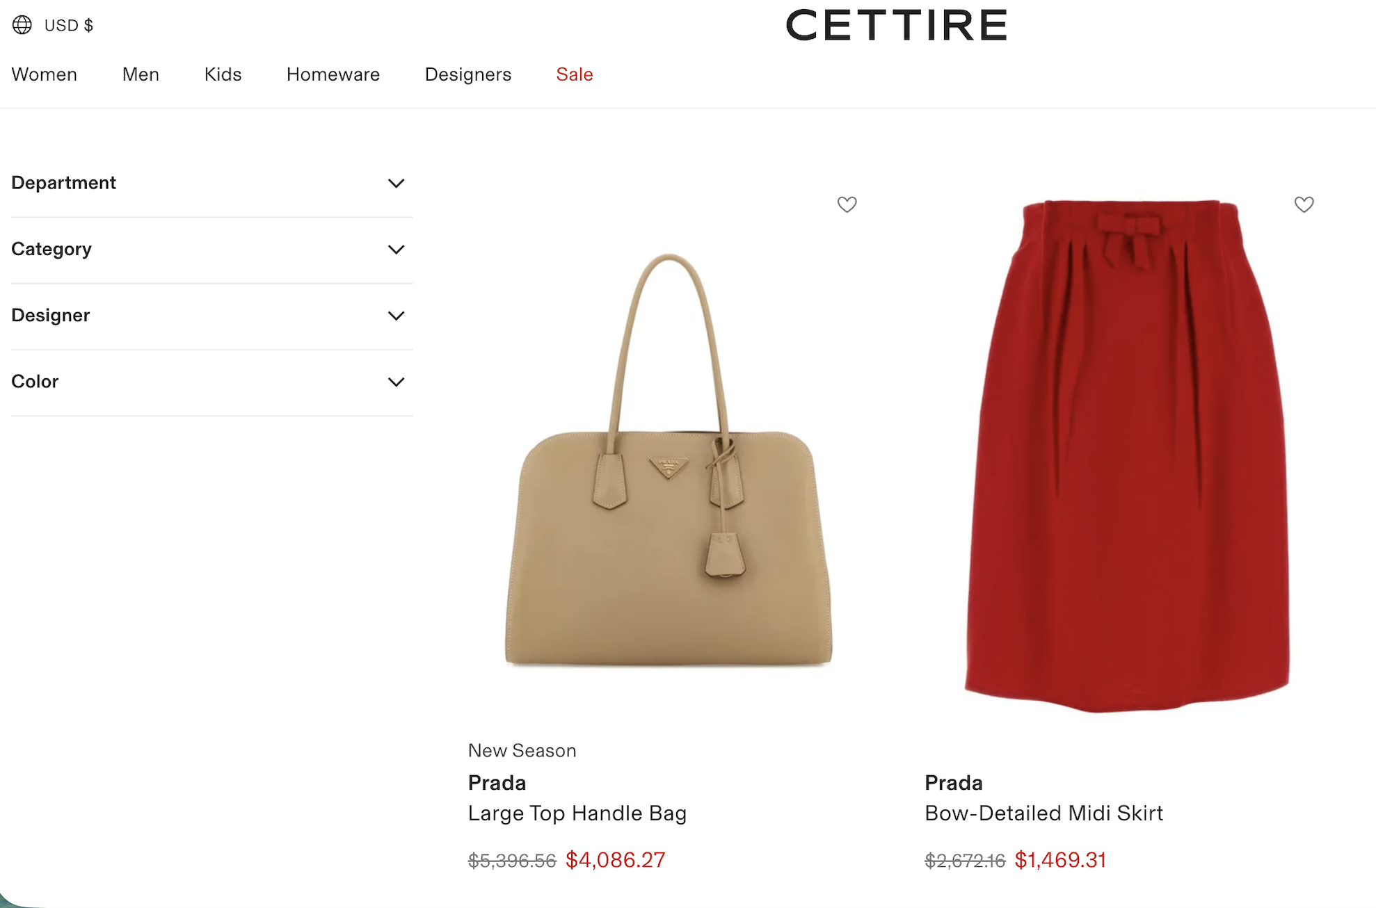Expand the Color filter chevron
The height and width of the screenshot is (908, 1376).
396,382
